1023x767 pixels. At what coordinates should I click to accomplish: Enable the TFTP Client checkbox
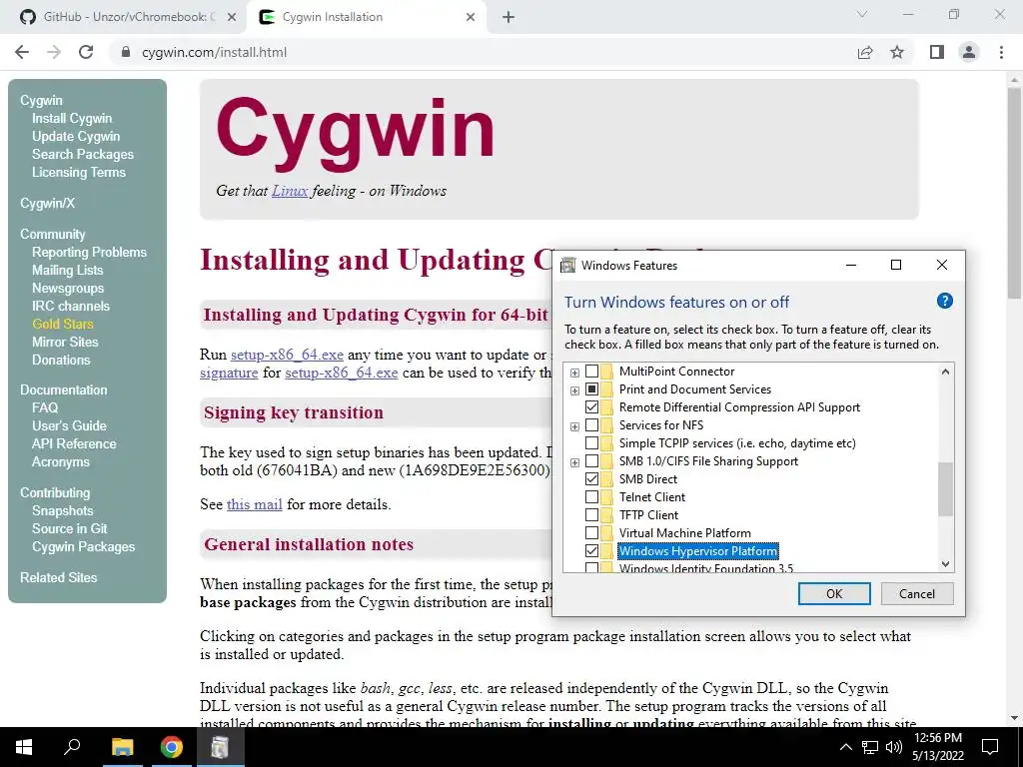[x=591, y=514]
